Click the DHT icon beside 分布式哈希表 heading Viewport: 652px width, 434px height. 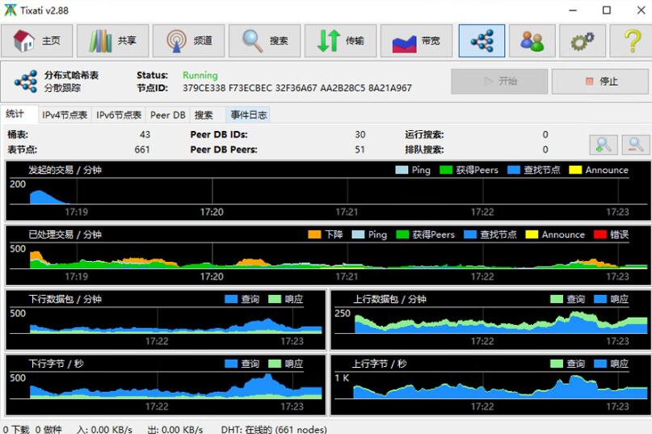[x=26, y=82]
